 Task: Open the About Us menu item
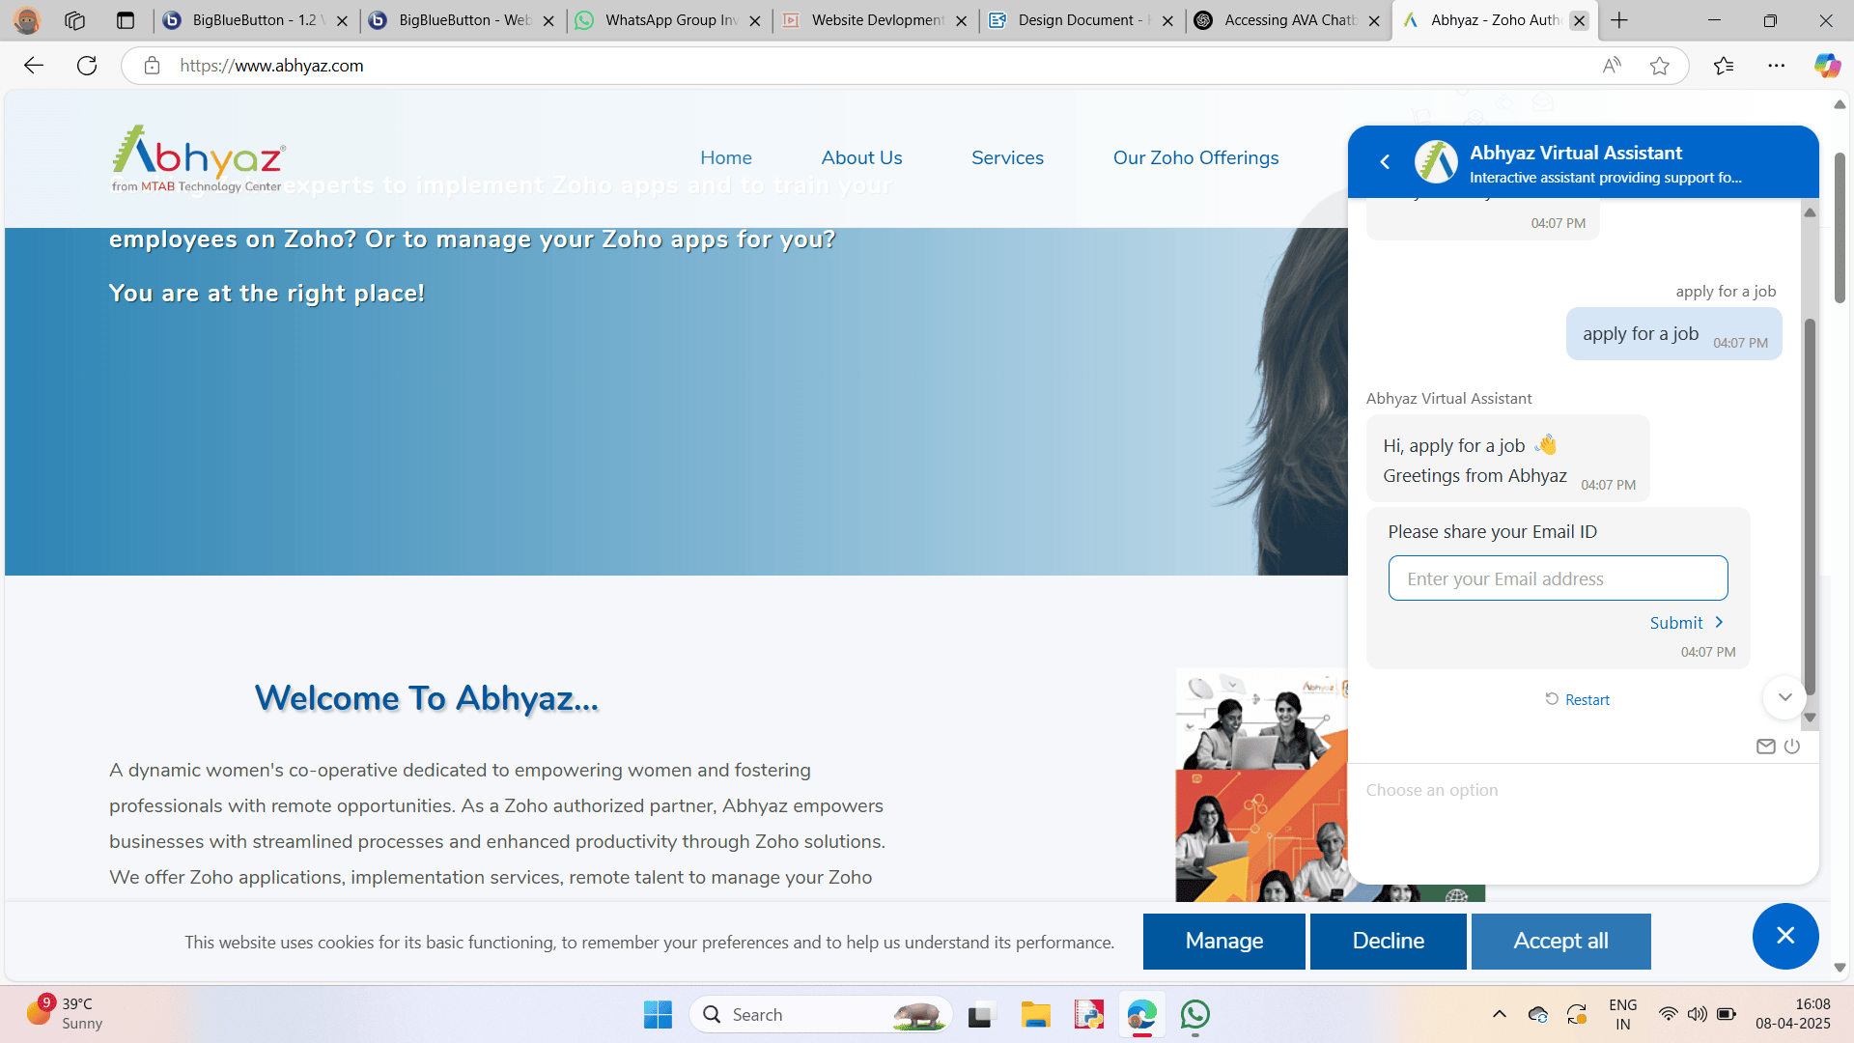click(x=861, y=157)
